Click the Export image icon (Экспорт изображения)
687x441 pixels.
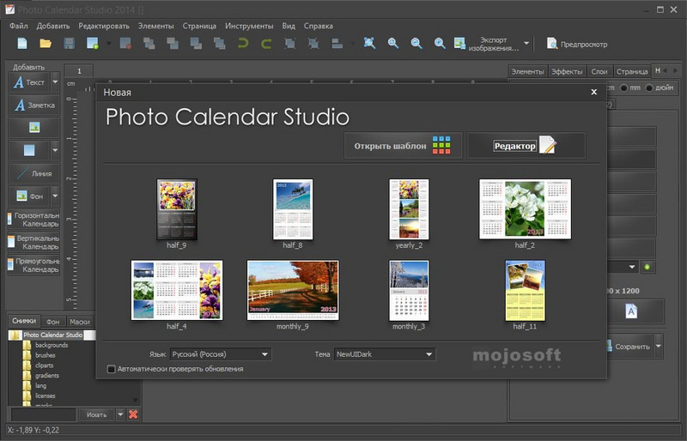click(x=459, y=44)
